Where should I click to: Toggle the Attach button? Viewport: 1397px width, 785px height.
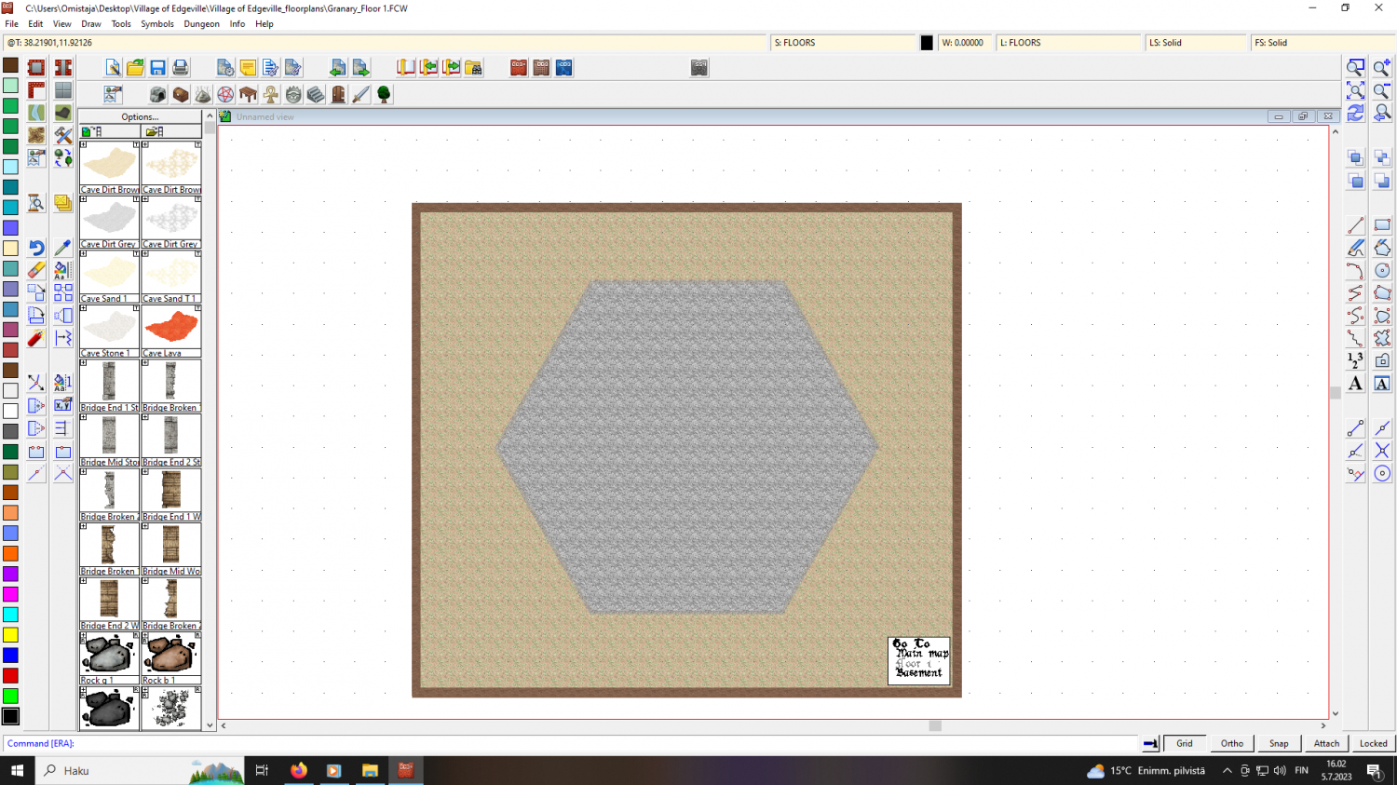pyautogui.click(x=1326, y=743)
